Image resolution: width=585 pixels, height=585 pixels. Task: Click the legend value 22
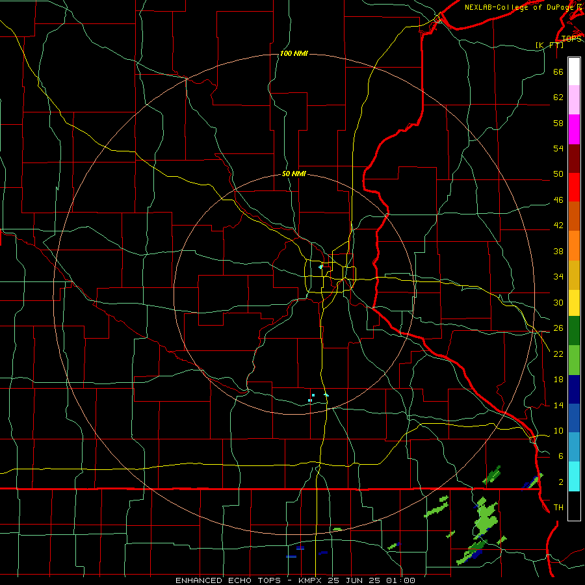click(x=558, y=354)
